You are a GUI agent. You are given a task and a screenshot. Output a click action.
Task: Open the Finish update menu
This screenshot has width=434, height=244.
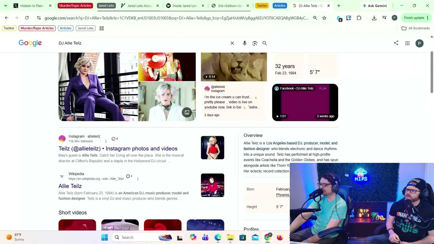(416, 18)
